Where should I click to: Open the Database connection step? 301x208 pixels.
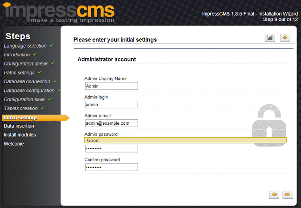27,81
